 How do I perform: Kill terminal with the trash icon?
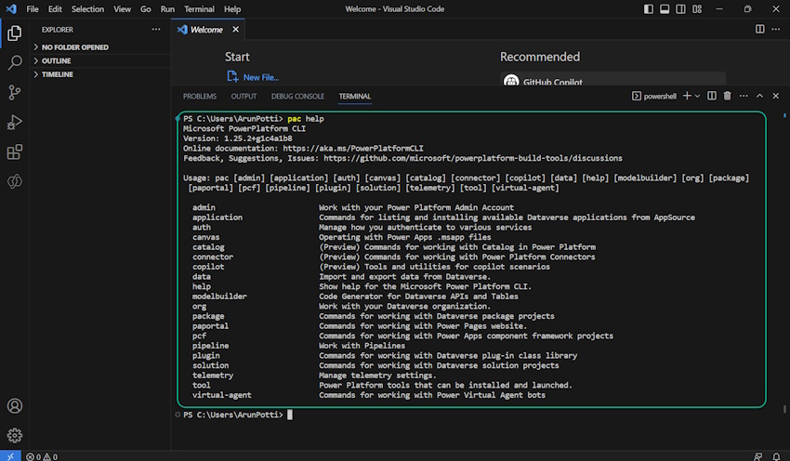728,96
